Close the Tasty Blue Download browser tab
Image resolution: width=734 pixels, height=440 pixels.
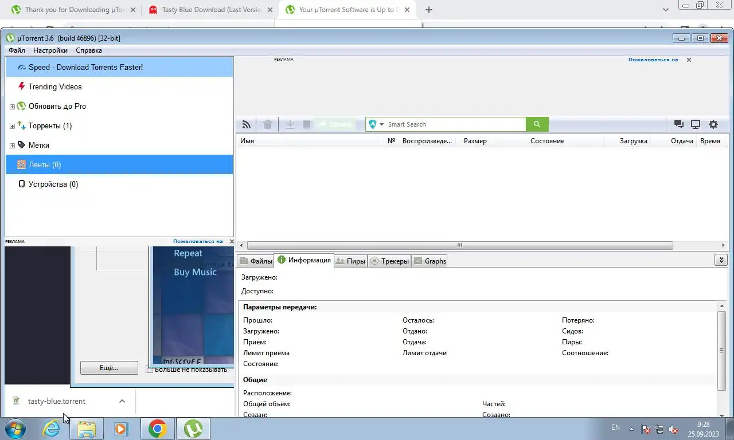[x=269, y=10]
